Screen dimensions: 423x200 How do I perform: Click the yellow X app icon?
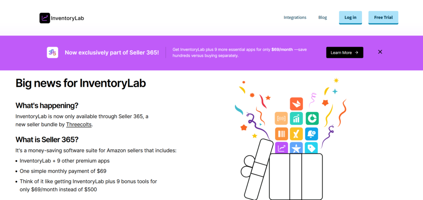point(296,134)
